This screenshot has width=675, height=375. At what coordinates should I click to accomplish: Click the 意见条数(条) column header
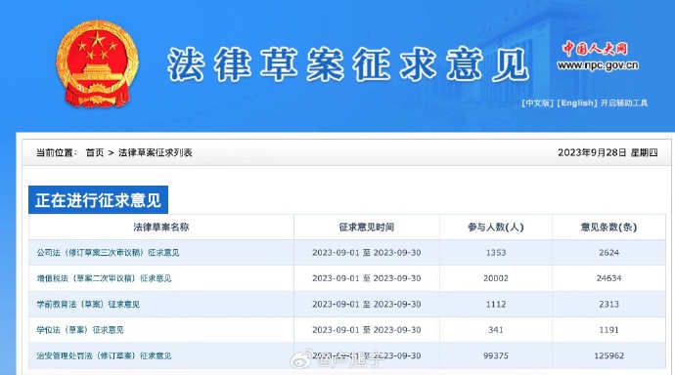click(x=608, y=228)
